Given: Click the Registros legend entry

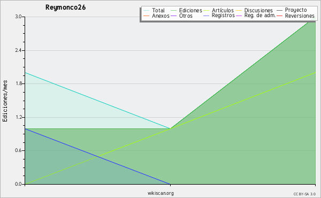Looking at the screenshot, I should [x=223, y=16].
